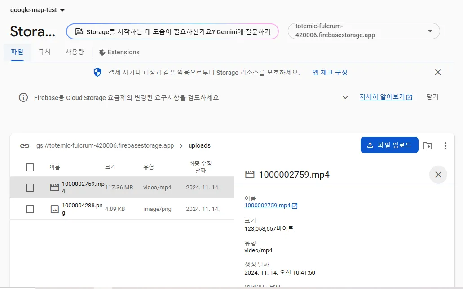The image size is (463, 289).
Task: Open the Extensions tab
Action: click(x=119, y=52)
